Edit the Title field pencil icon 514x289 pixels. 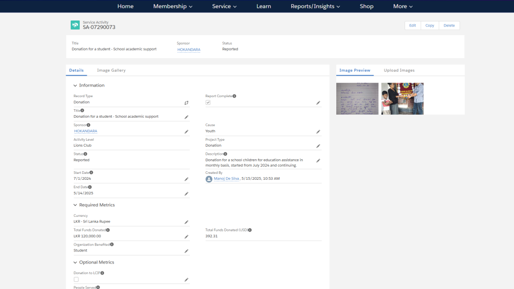point(186,117)
